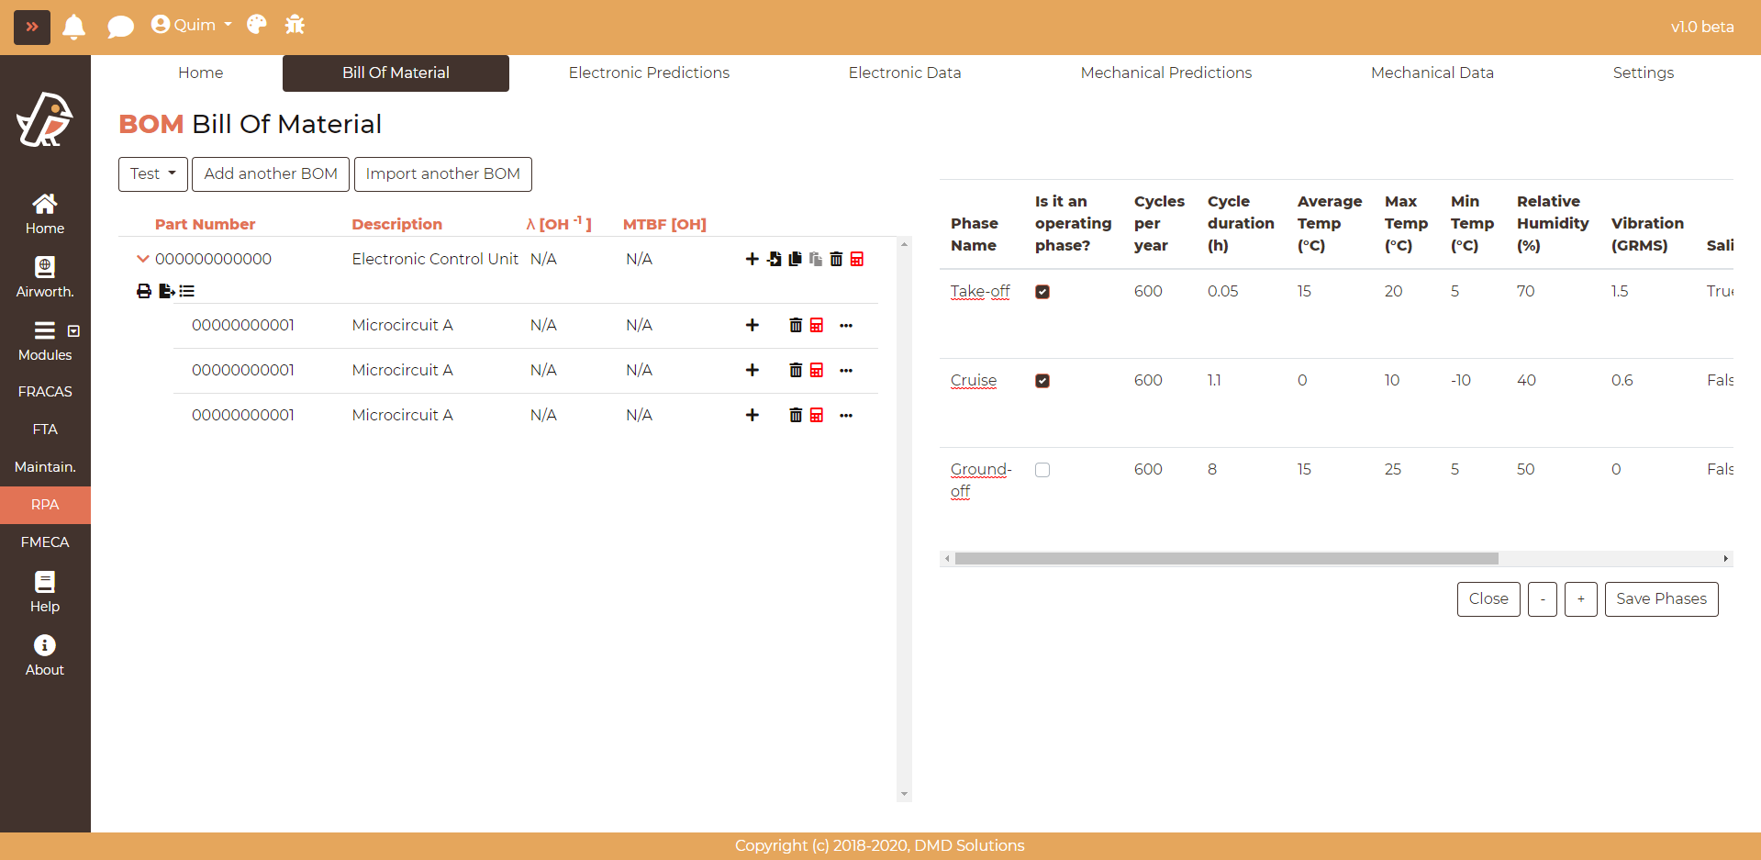This screenshot has height=860, width=1761.
Task: Click the red calculator icon on Electronic Control Unit row
Action: 857,260
